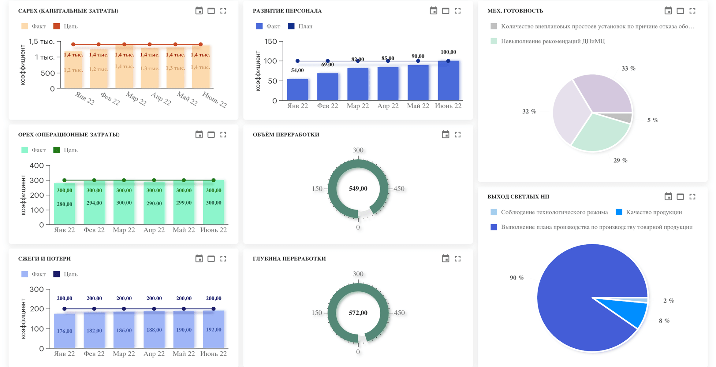Click window icon in Сжеги и потери panel
This screenshot has height=367, width=716.
[211, 259]
